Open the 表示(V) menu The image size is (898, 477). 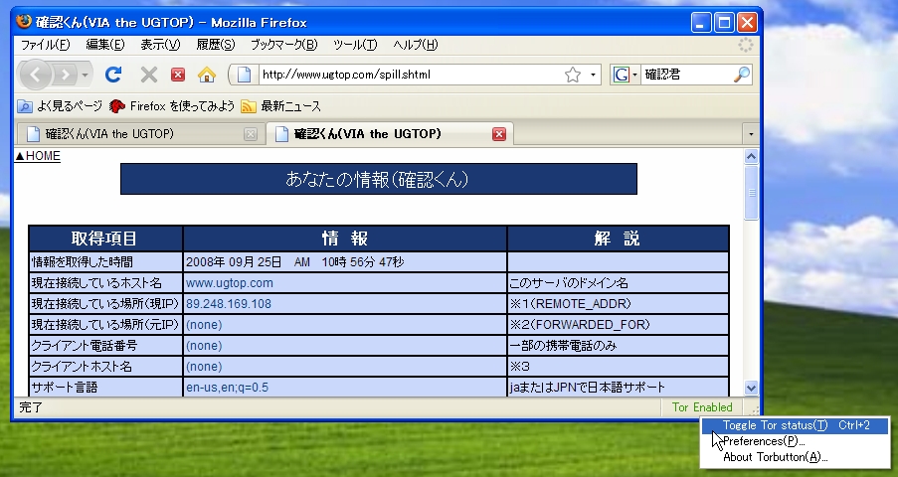tap(160, 45)
